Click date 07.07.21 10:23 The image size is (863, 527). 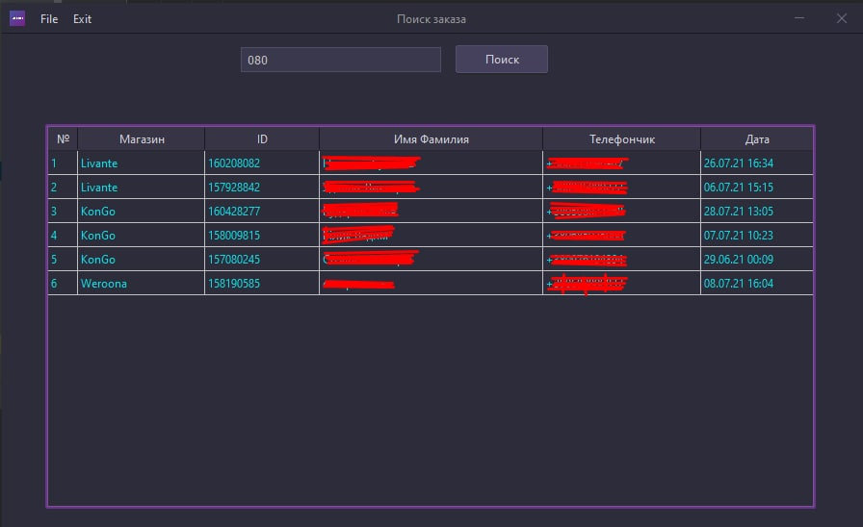tap(757, 236)
